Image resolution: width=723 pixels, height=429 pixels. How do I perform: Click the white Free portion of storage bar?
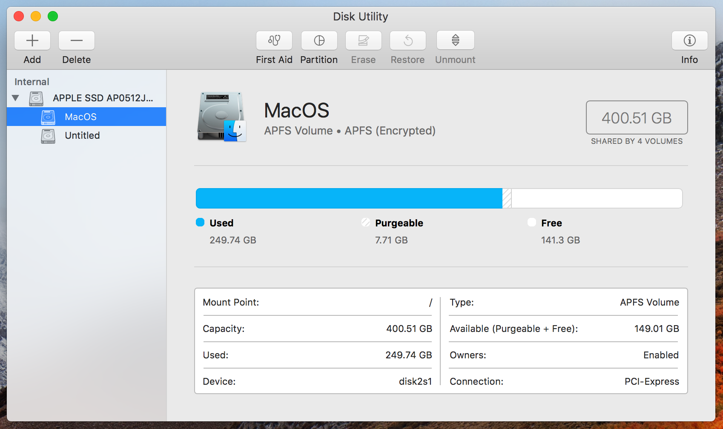point(597,198)
